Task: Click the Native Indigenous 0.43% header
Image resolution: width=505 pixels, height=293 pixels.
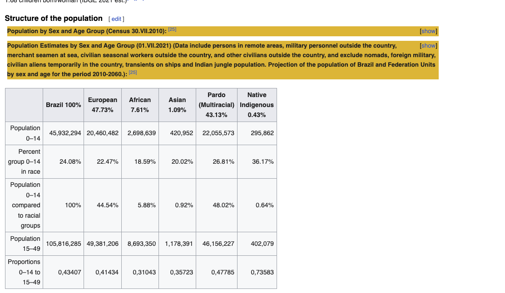Action: pos(257,105)
